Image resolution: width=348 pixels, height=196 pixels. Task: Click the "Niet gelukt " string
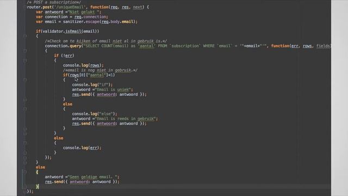(84, 12)
